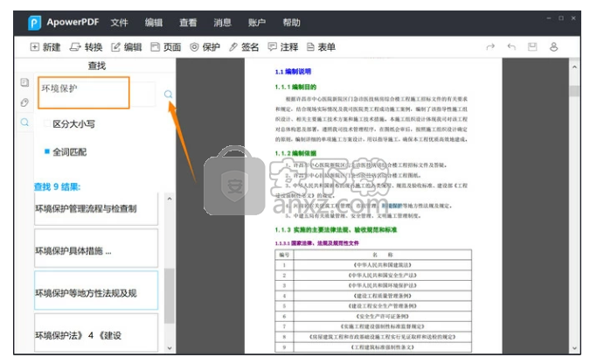The image size is (597, 364).
Task: Open the 页面 toolbar tool
Action: pos(165,47)
